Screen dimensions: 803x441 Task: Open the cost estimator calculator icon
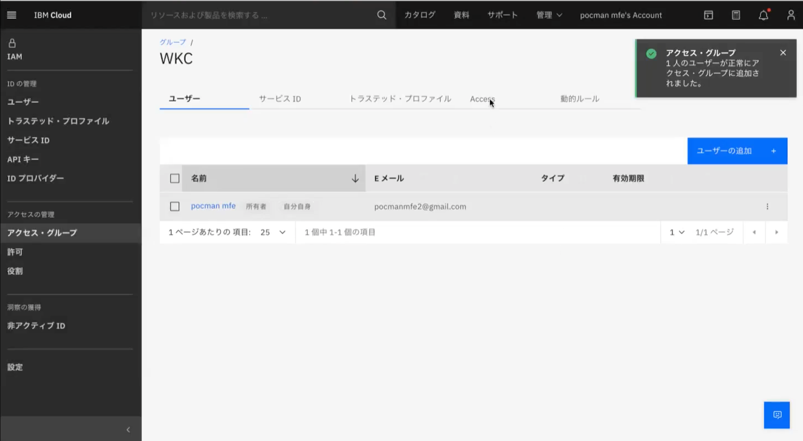pyautogui.click(x=736, y=15)
